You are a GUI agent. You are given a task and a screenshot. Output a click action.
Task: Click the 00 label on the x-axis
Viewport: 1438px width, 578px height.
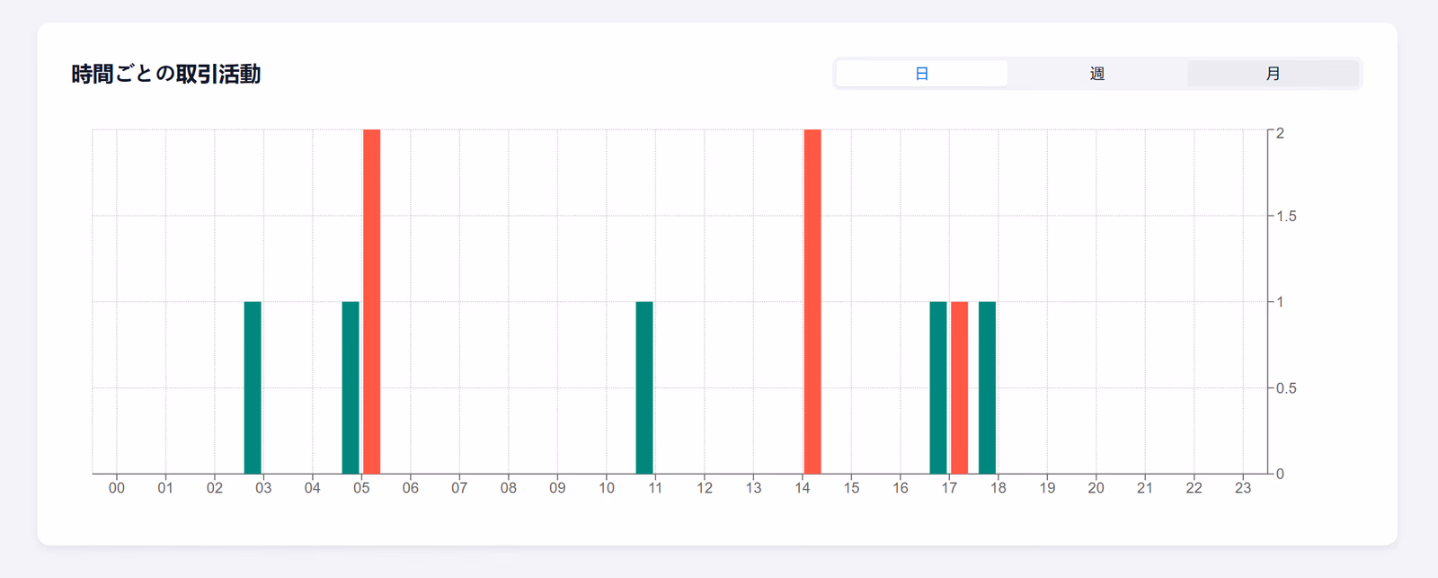point(117,488)
